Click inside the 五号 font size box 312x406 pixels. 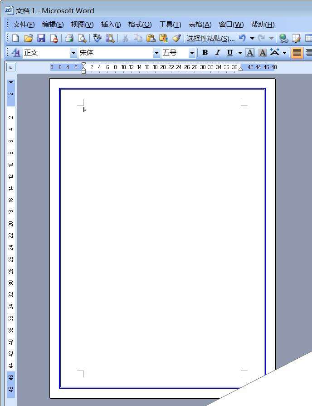[175, 53]
